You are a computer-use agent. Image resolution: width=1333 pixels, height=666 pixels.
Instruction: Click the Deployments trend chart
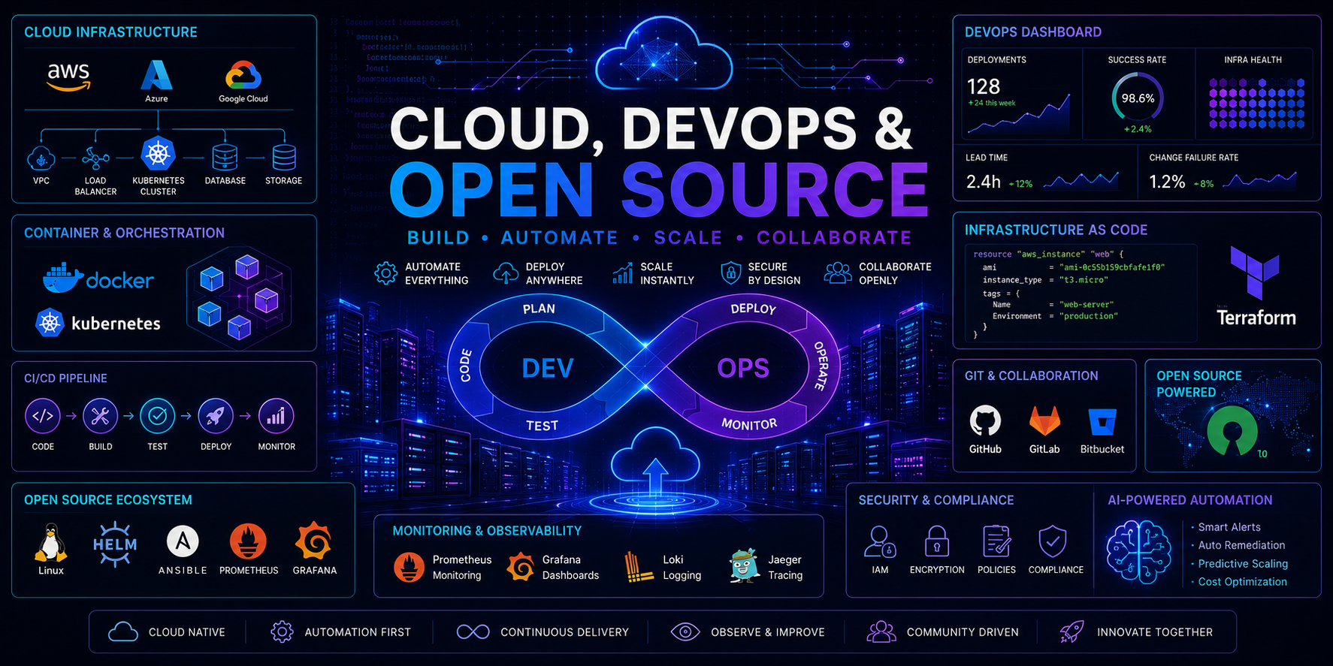click(x=1019, y=114)
